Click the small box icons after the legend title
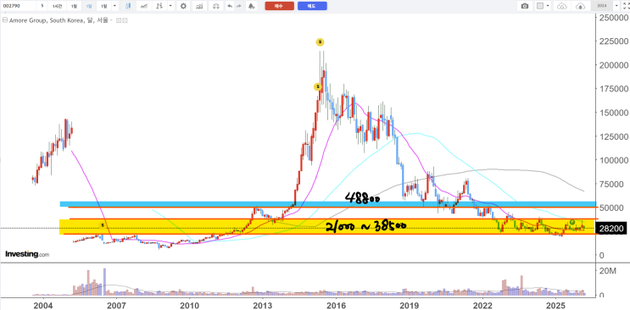Screen dimensions: 630x310 [x=122, y=20]
